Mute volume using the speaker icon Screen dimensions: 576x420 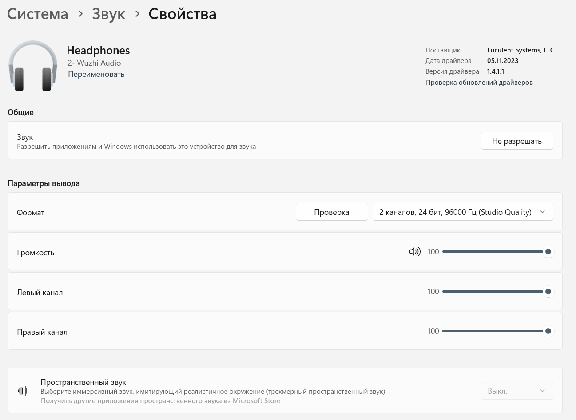click(414, 252)
